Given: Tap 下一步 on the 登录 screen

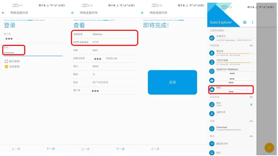Looking at the screenshot, I should 51,148.
